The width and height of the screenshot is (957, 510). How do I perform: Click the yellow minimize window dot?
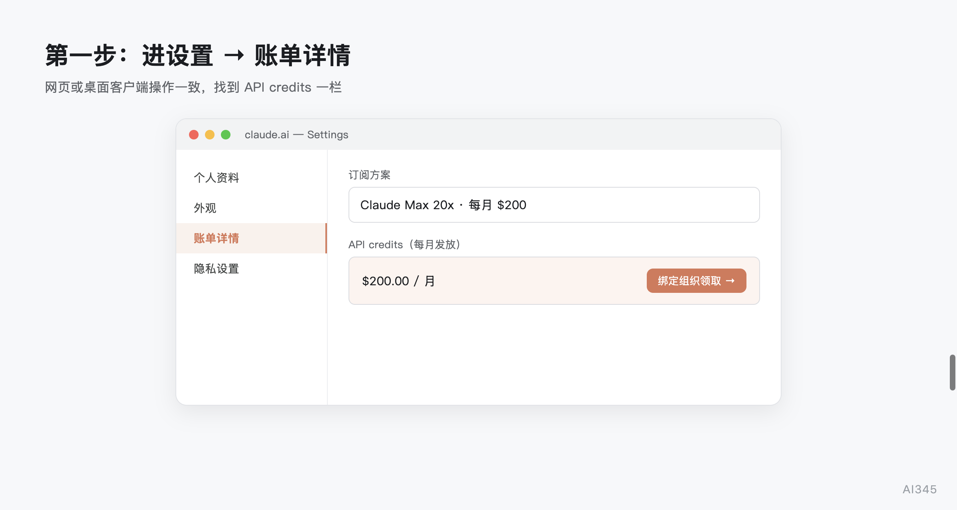(210, 135)
